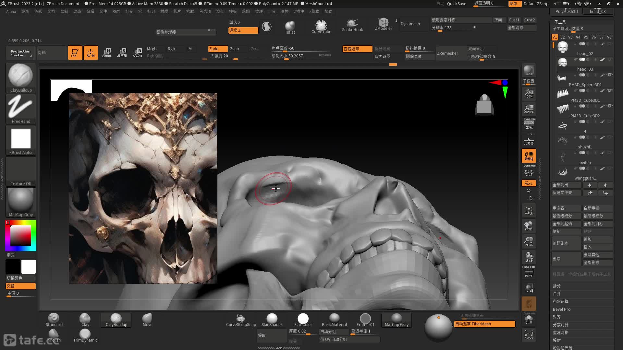Click the 提取 button
This screenshot has height=350, width=623.
tap(272, 335)
